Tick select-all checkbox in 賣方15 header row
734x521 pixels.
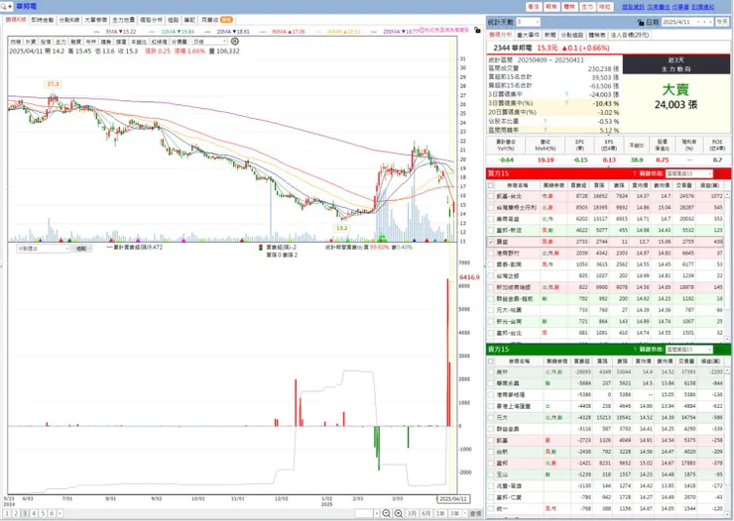[491, 361]
